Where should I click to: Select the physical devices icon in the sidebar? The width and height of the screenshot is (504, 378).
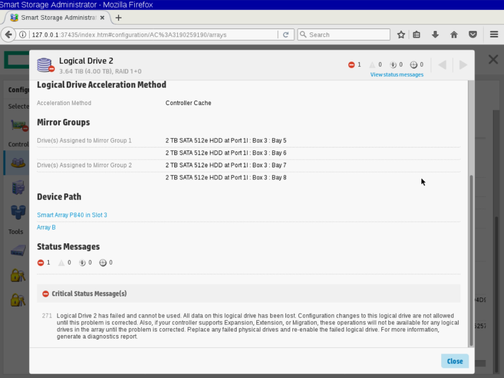pyautogui.click(x=18, y=188)
